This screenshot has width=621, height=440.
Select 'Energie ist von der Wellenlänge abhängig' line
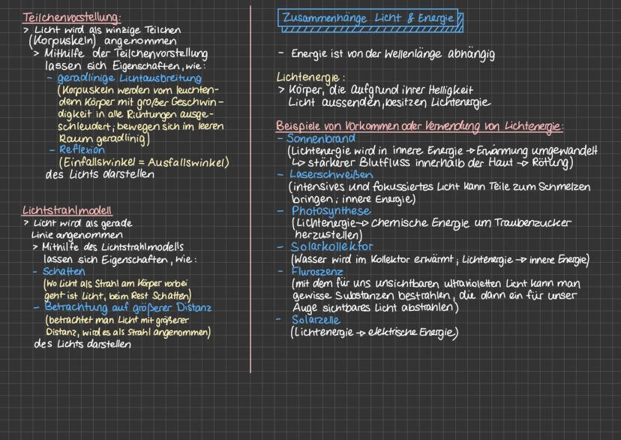point(392,54)
